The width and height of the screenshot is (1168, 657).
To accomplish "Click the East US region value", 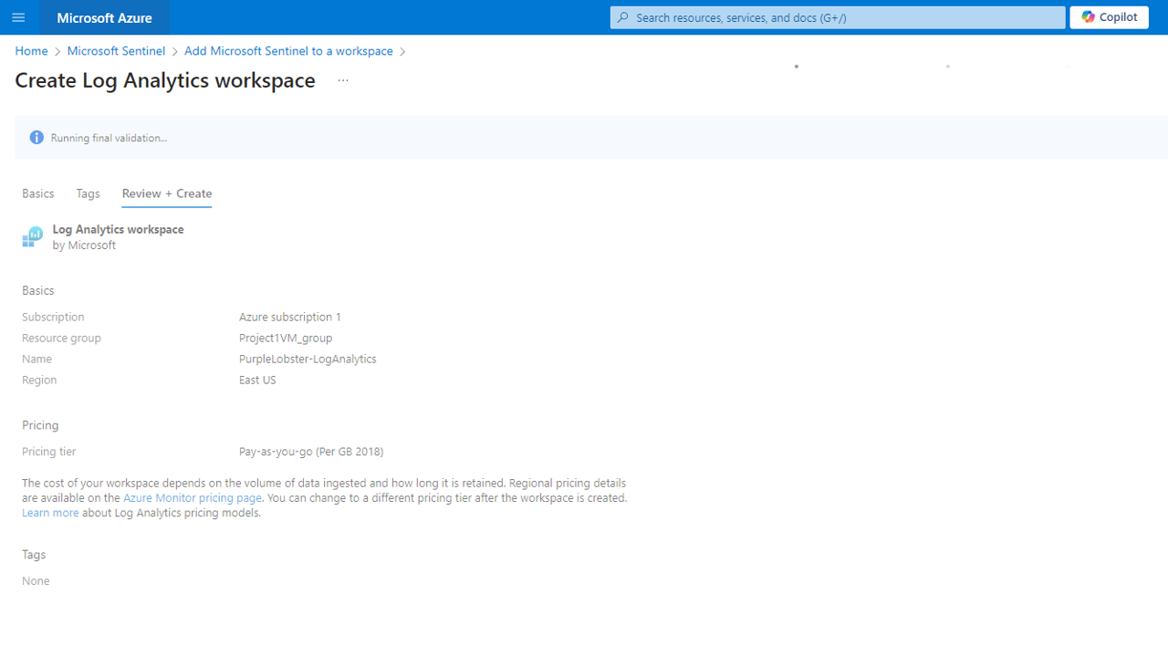I will point(257,380).
